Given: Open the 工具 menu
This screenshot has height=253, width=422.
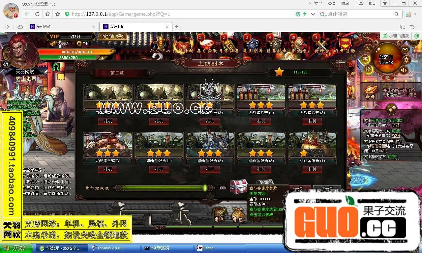Looking at the screenshot, I should click(x=359, y=4).
